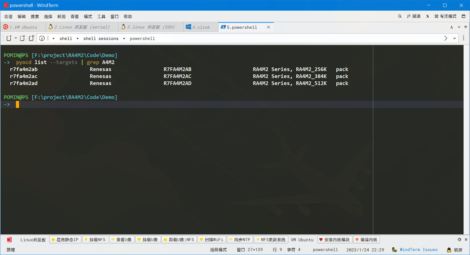470x255 pixels.
Task: Open the 转到 menu
Action: [x=61, y=16]
